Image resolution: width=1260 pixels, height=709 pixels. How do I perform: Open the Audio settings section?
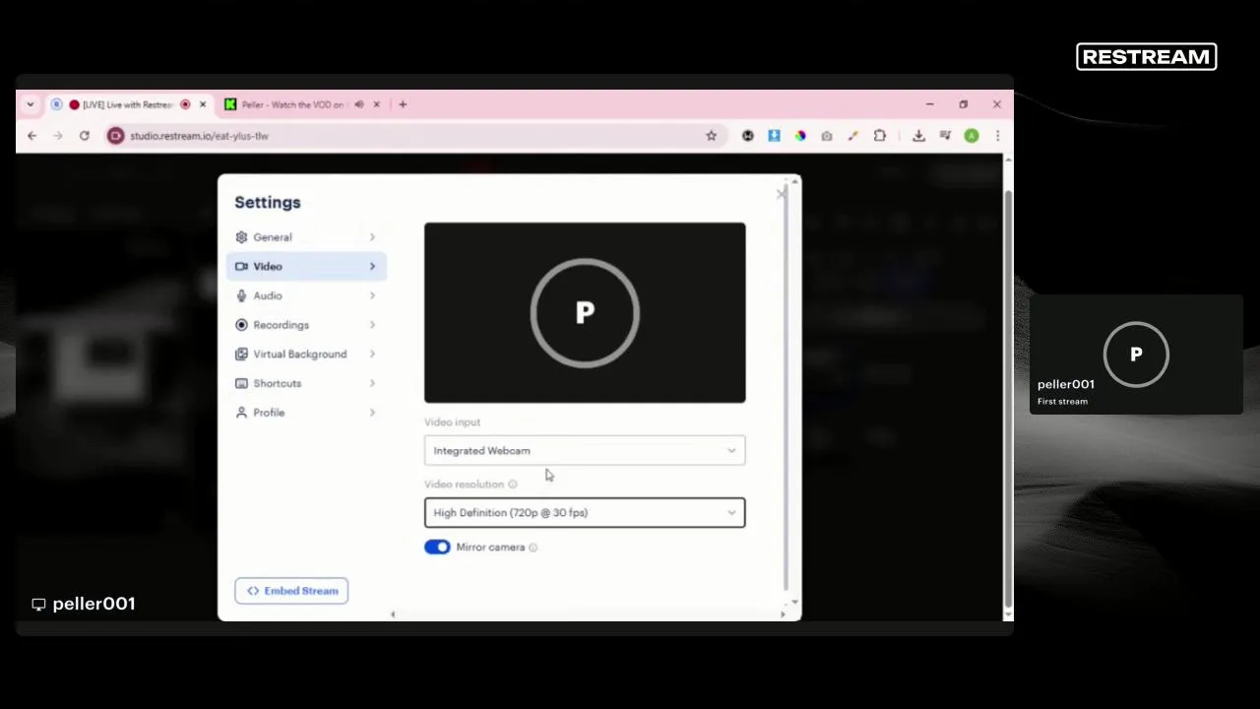coord(306,295)
